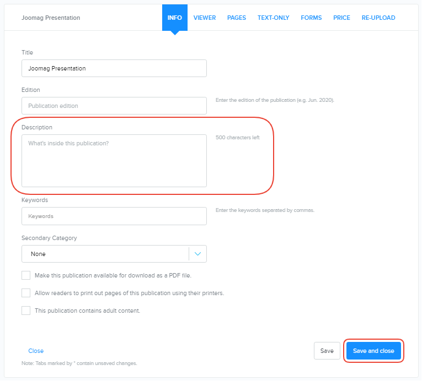Enable PDF download availability checkbox
Screen dimensions: 422x381
pos(26,275)
